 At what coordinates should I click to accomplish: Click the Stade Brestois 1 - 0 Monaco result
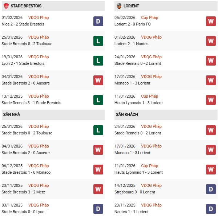(26, 172)
